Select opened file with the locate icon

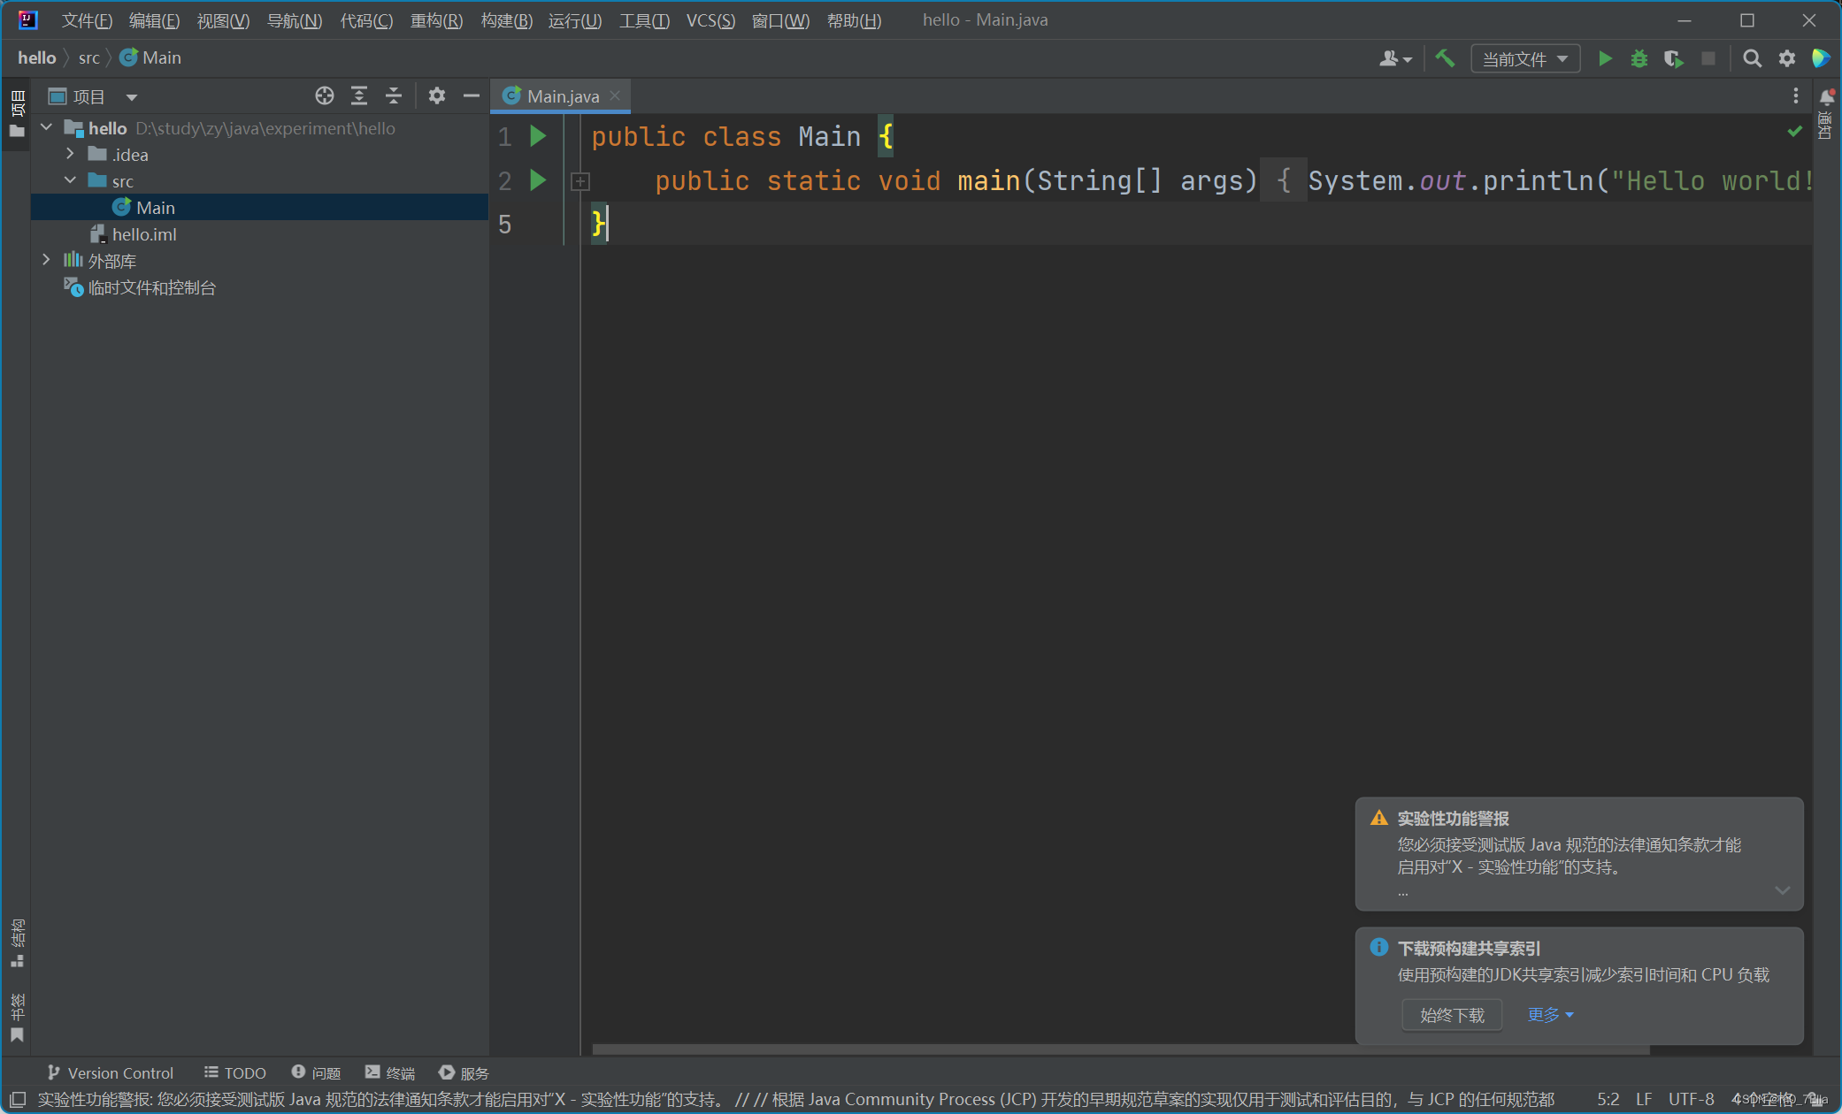coord(325,95)
